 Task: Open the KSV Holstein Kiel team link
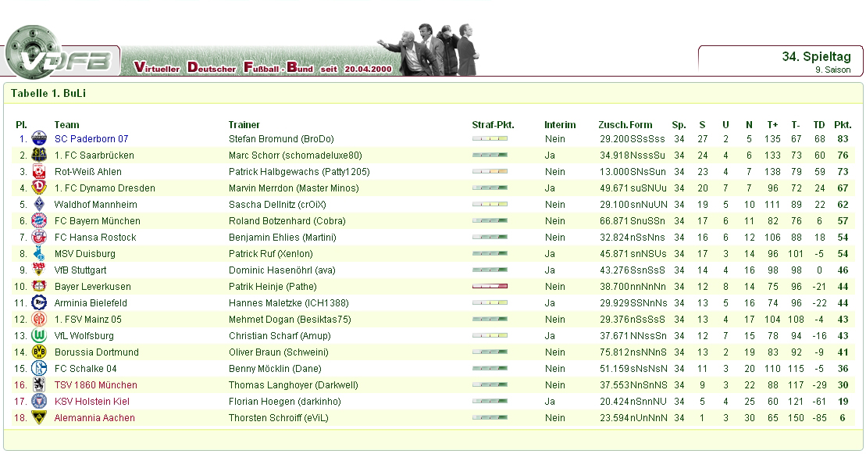coord(91,402)
